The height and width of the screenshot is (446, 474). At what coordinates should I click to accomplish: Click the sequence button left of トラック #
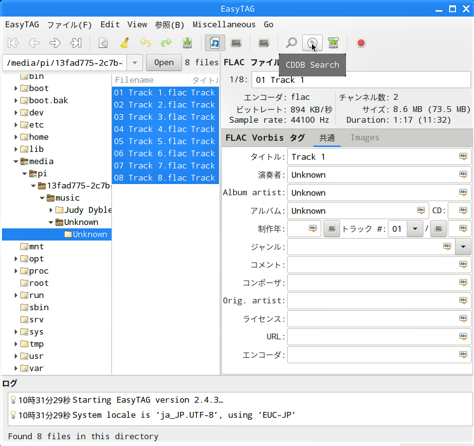pos(331,228)
